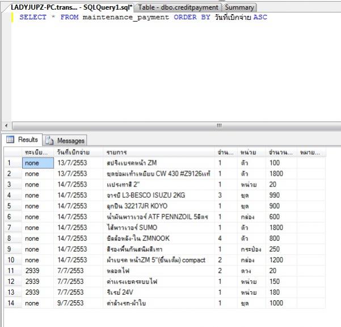Click the query editor left scroll arrow

[x=5, y=125]
